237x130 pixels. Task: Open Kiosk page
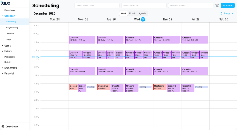[8, 40]
